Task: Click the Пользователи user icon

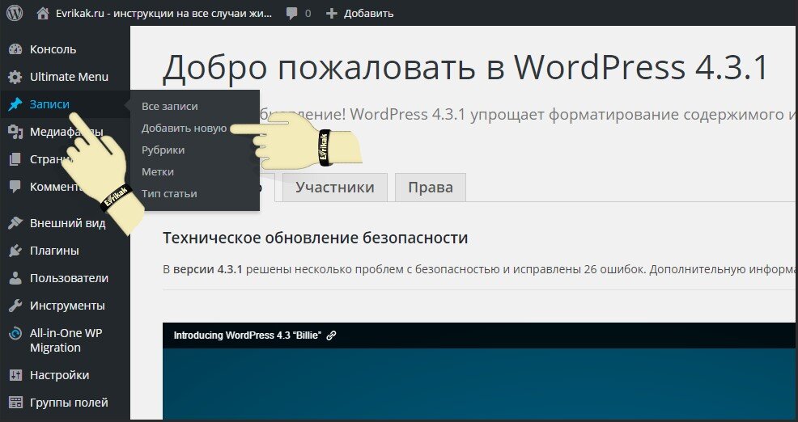Action: (x=15, y=278)
